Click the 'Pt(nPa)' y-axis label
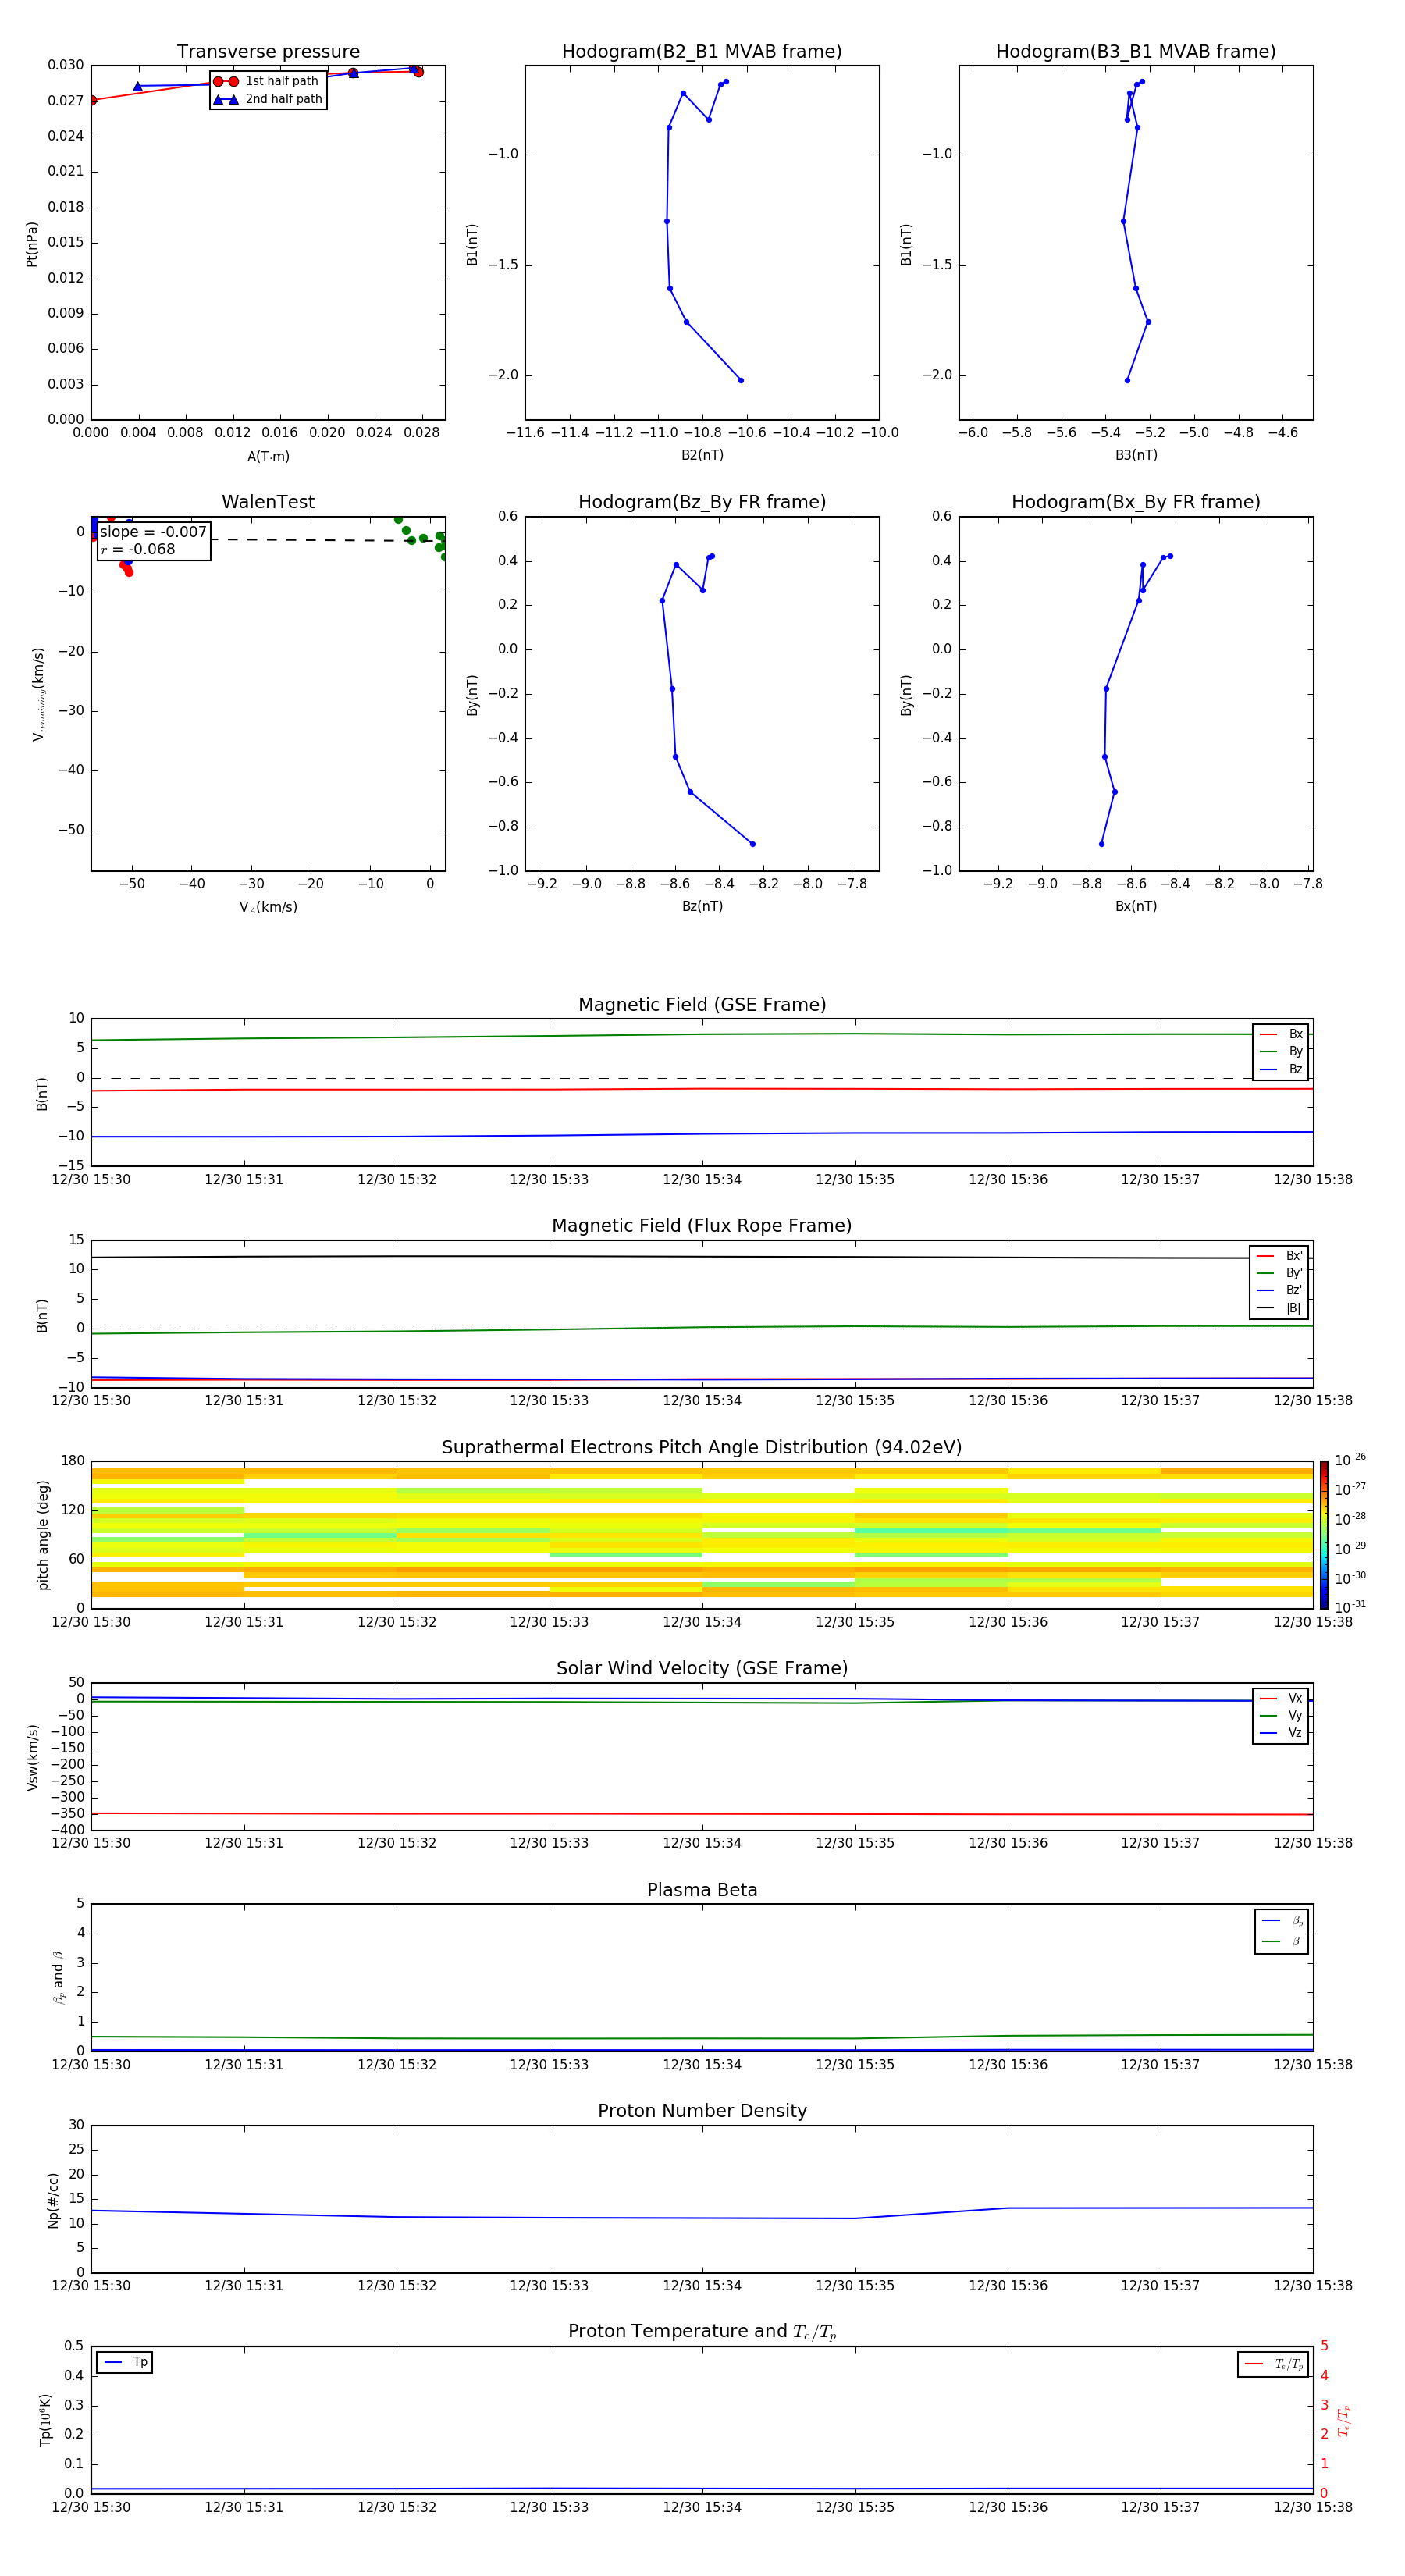The height and width of the screenshot is (2576, 1405). 32,244
